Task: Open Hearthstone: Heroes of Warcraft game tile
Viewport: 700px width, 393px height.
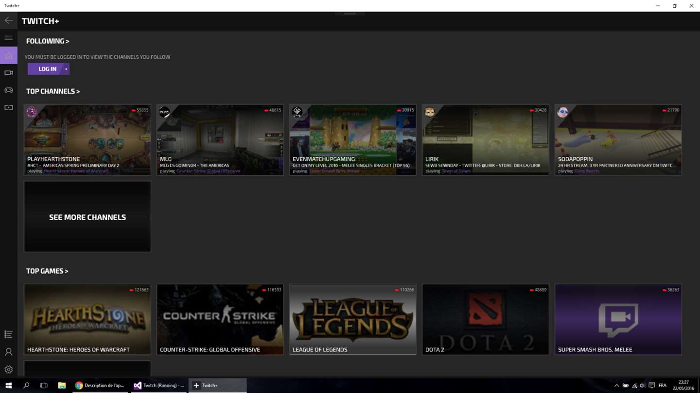Action: (87, 319)
